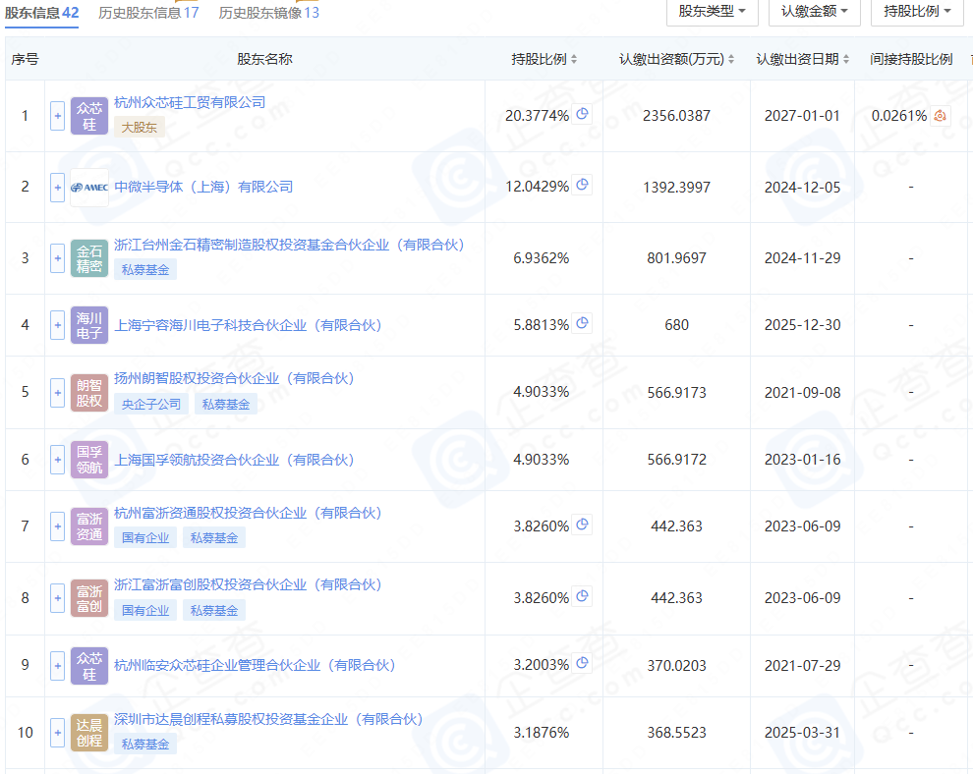
Task: Open pie chart icon beside 3.8260% in row 8
Action: [582, 596]
